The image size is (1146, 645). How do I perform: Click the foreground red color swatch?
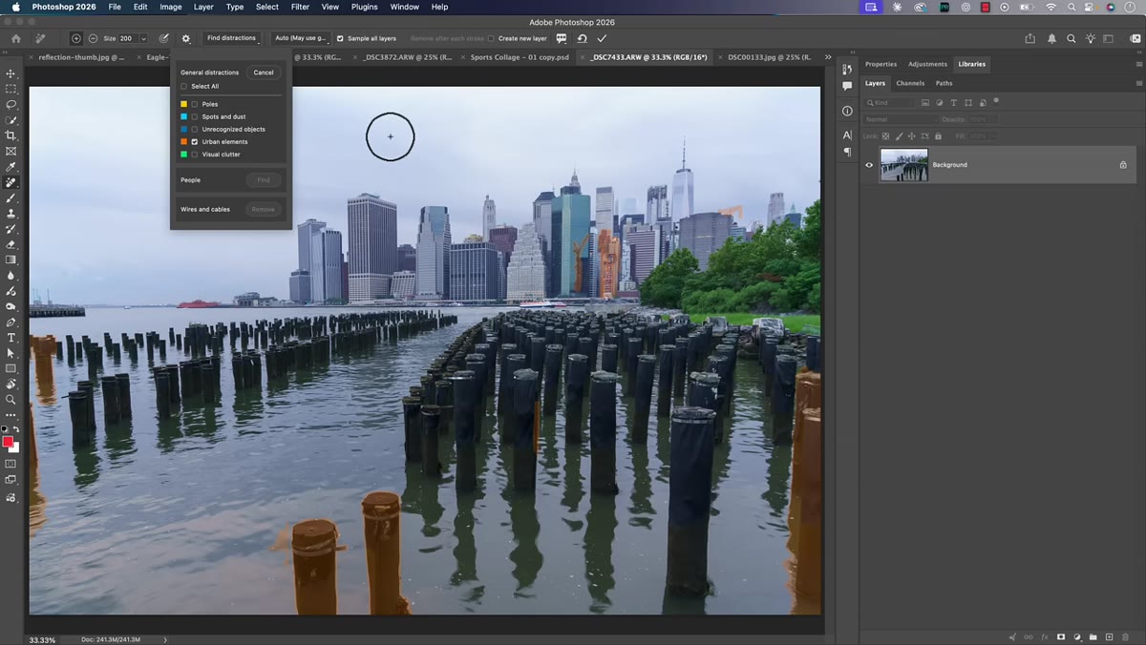(x=9, y=442)
